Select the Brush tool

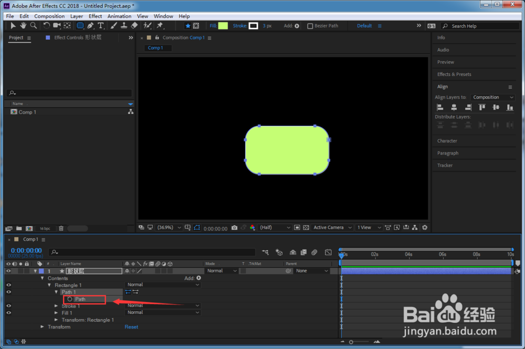pyautogui.click(x=114, y=25)
